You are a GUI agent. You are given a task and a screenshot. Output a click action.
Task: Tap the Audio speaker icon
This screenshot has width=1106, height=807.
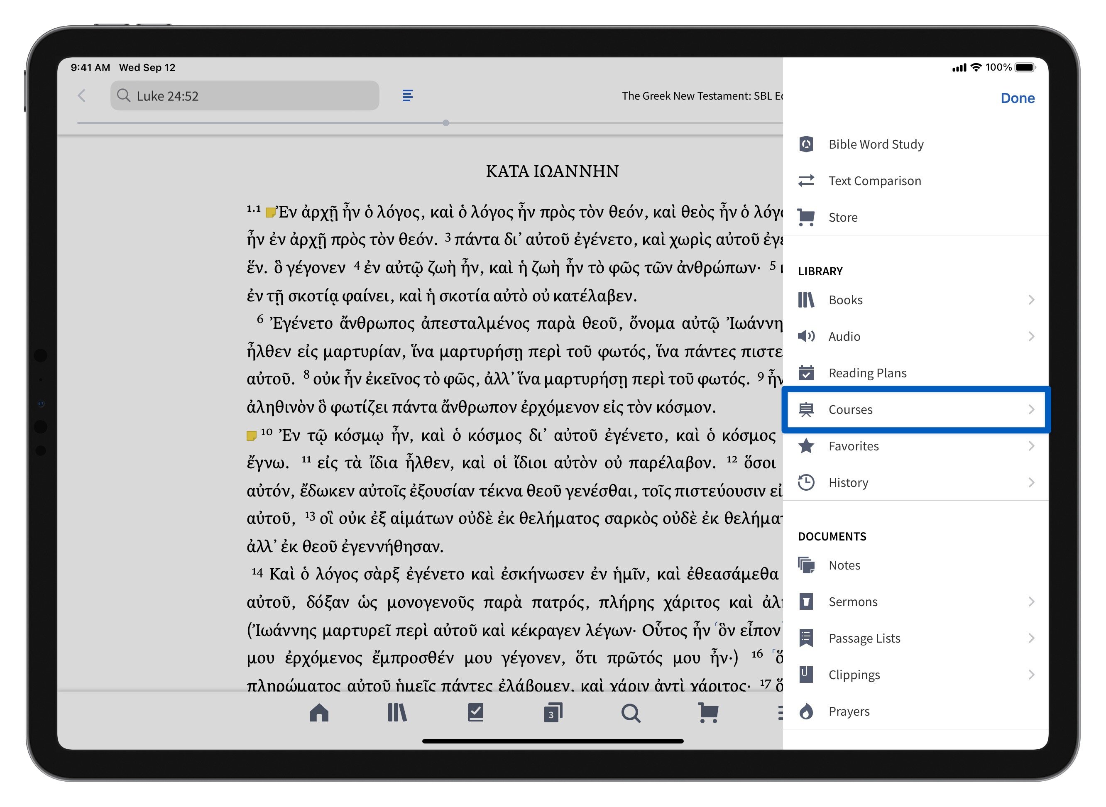[805, 336]
